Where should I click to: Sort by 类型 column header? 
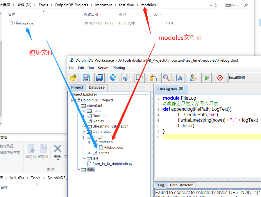pos(134,15)
